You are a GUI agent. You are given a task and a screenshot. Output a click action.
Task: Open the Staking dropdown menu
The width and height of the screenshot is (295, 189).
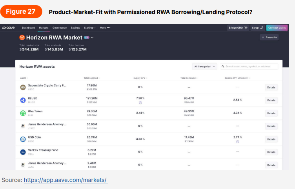click(89, 28)
